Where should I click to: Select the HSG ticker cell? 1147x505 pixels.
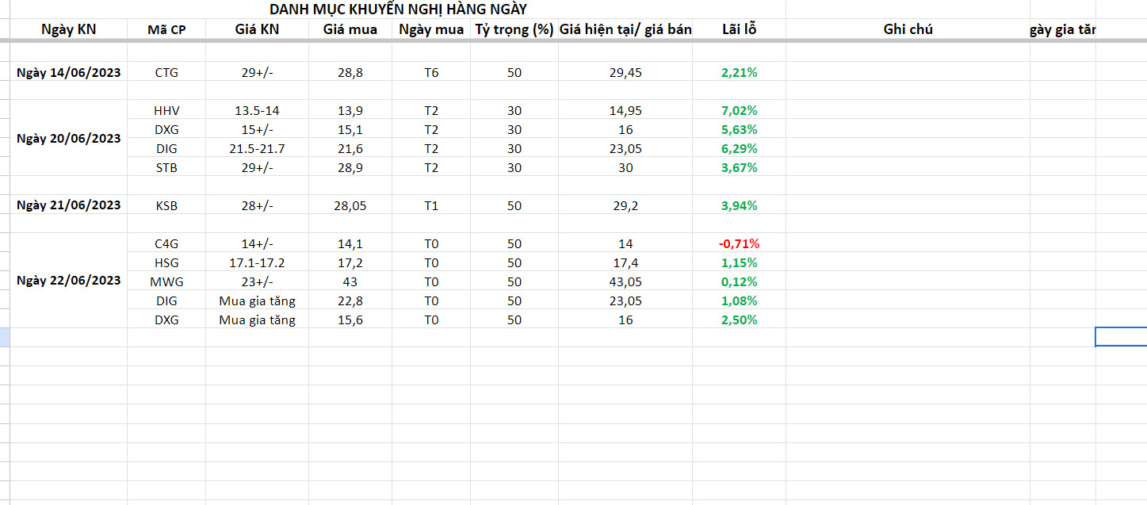coord(166,262)
